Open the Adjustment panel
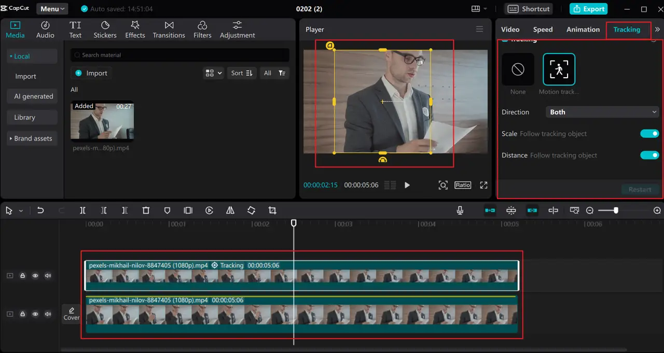This screenshot has height=353, width=664. pyautogui.click(x=237, y=30)
